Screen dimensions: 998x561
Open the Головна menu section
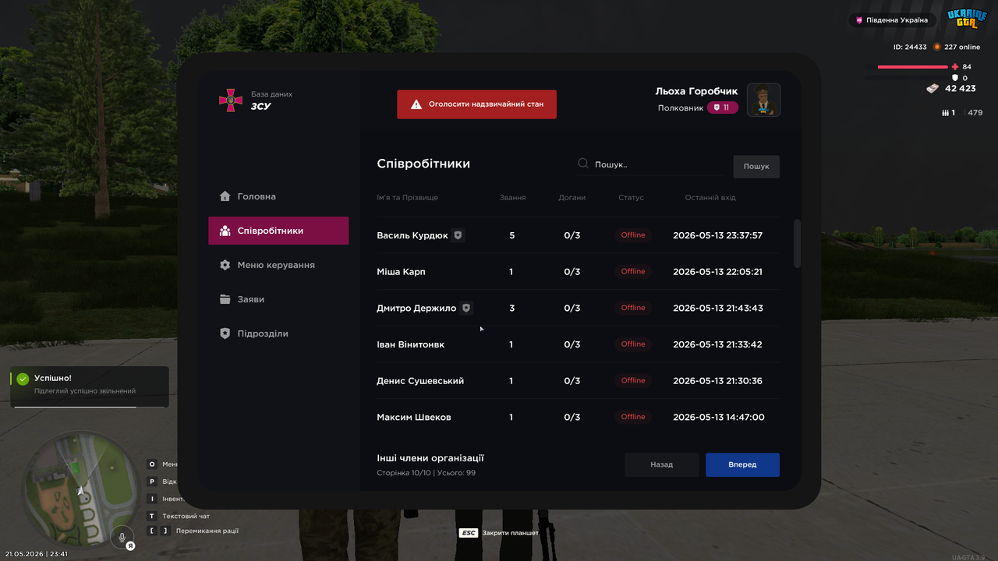pos(278,196)
